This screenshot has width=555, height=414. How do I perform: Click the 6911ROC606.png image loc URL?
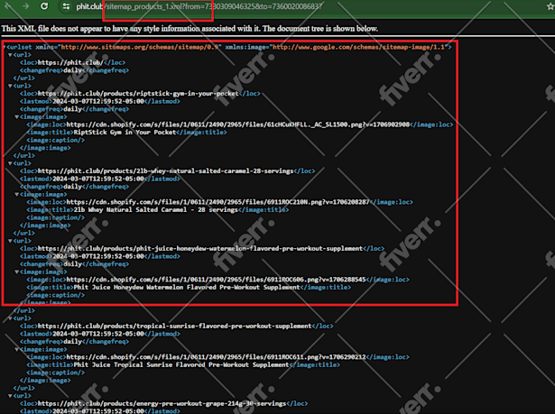[x=216, y=280]
